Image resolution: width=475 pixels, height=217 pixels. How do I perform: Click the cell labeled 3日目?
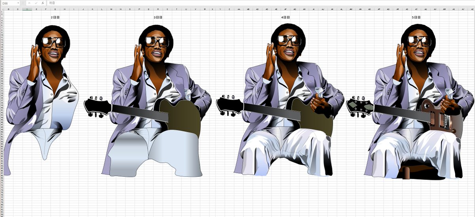pos(158,17)
